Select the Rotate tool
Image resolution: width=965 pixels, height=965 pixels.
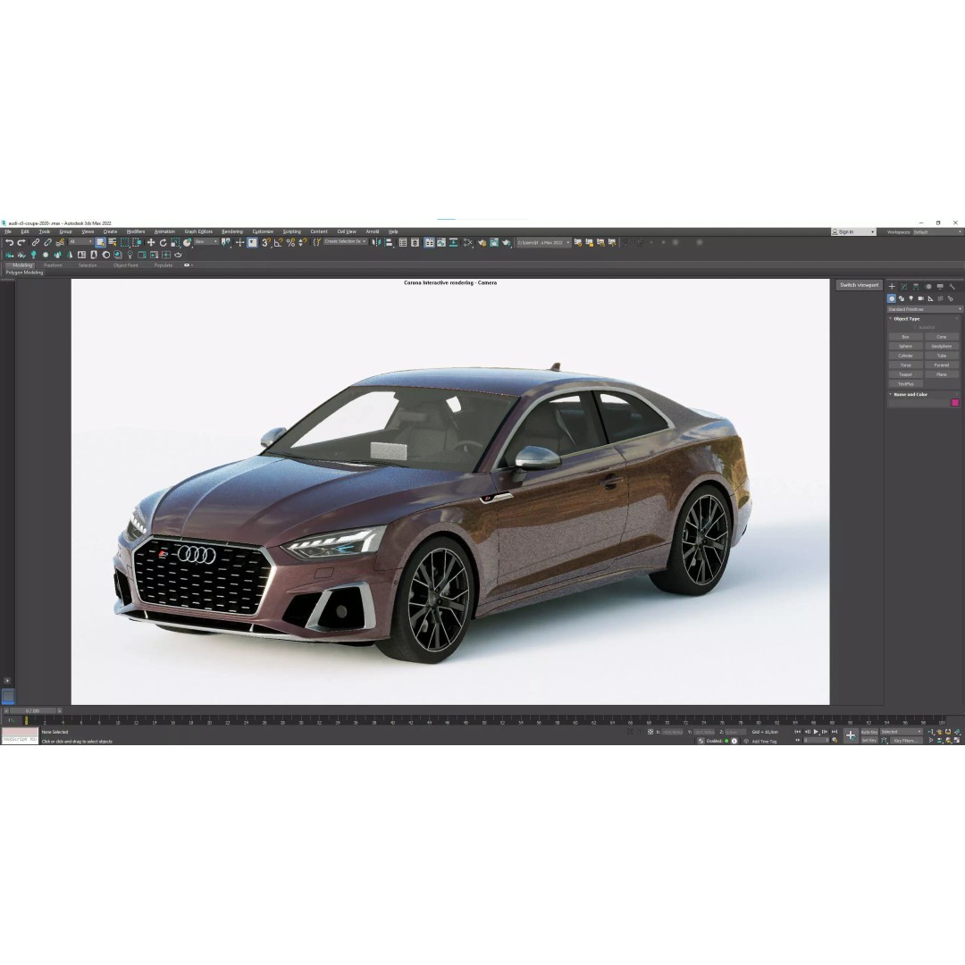(164, 242)
